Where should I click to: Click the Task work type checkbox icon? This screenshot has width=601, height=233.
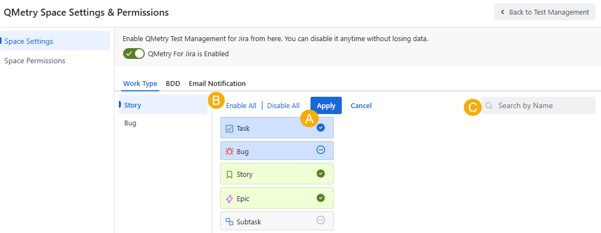point(229,129)
